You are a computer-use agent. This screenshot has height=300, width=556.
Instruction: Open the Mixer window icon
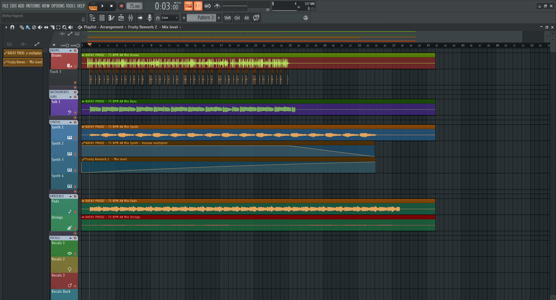coord(131,18)
